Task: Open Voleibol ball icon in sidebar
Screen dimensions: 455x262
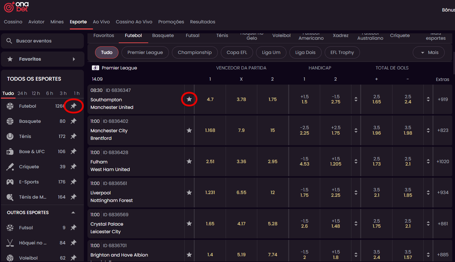Action: 10,258
